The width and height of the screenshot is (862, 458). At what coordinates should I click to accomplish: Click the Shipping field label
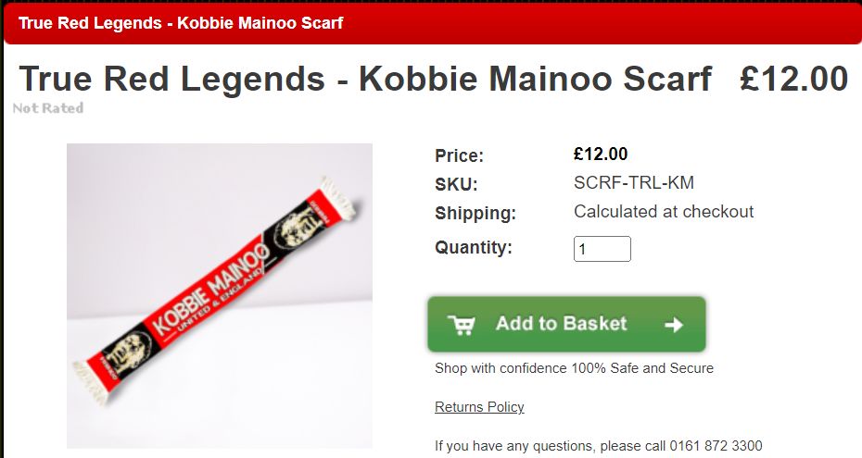[x=475, y=213]
